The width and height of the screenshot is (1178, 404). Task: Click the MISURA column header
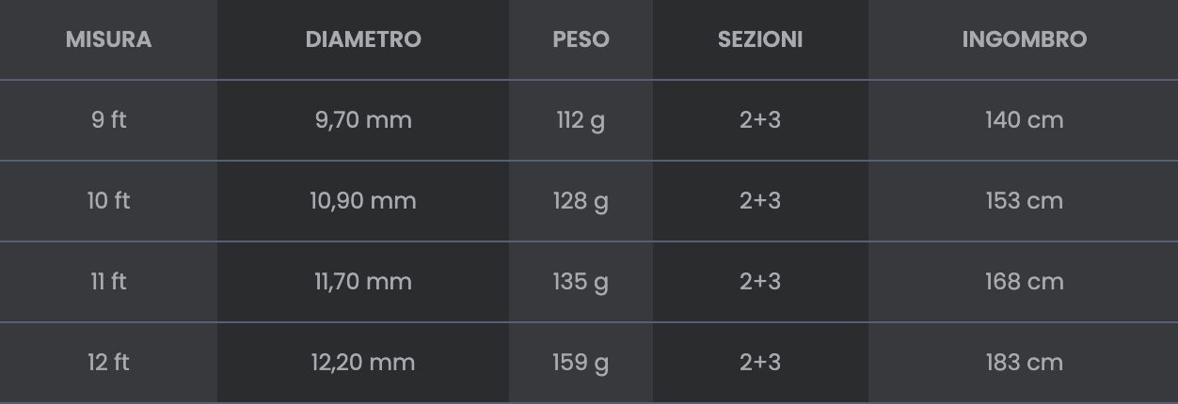[x=108, y=39]
